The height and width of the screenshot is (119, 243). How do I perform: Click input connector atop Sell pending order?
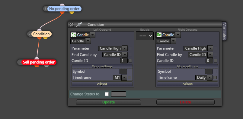37,59
